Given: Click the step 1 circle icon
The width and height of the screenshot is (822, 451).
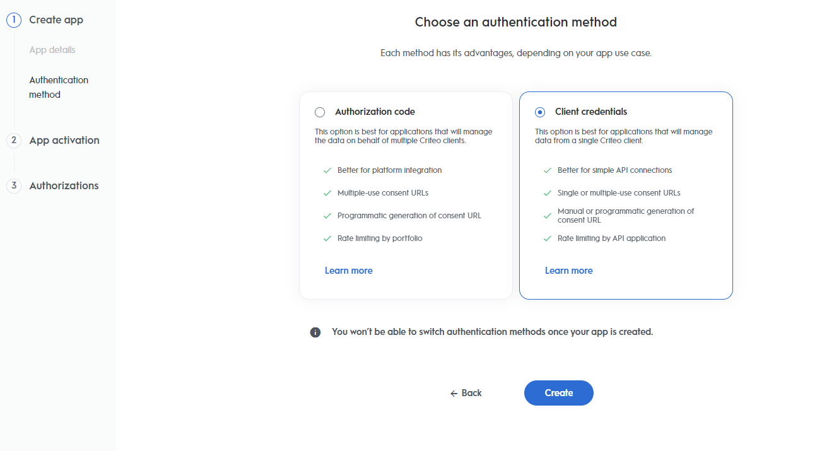Looking at the screenshot, I should tap(14, 20).
